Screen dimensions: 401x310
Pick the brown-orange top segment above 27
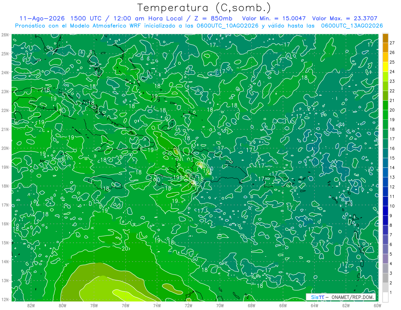click(385, 38)
